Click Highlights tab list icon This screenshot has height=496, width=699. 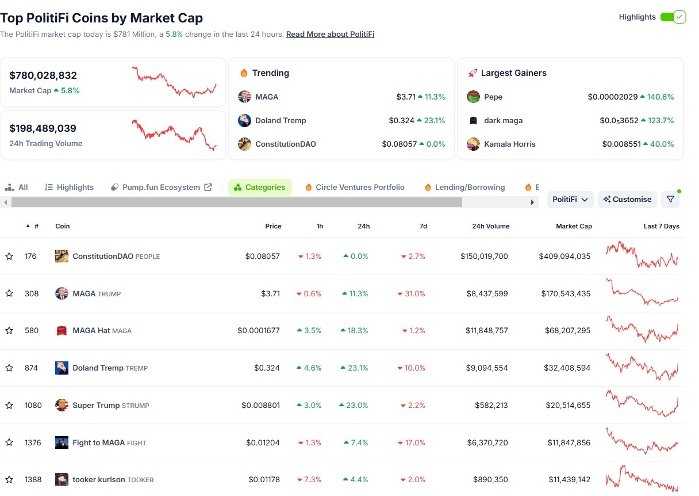[49, 187]
